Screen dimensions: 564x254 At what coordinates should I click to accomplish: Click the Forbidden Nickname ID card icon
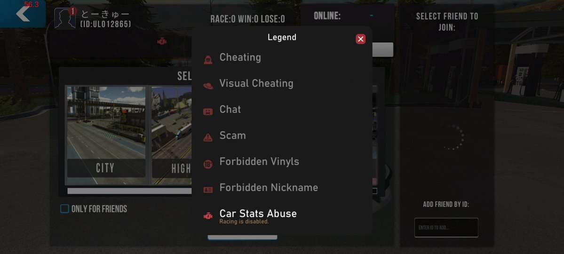(x=208, y=190)
